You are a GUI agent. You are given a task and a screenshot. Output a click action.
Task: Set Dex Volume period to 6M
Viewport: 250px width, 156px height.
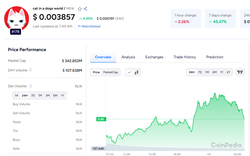point(55,96)
